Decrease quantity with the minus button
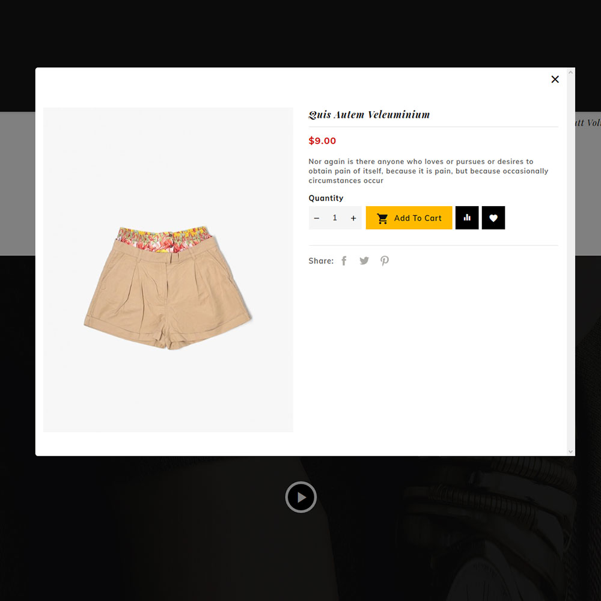Screen dimensions: 601x601 (317, 218)
